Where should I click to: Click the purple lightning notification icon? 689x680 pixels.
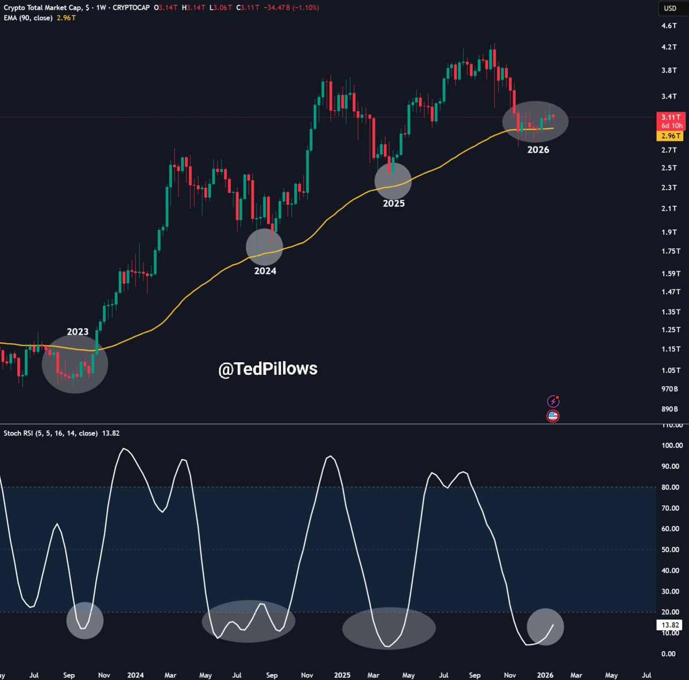pos(553,400)
